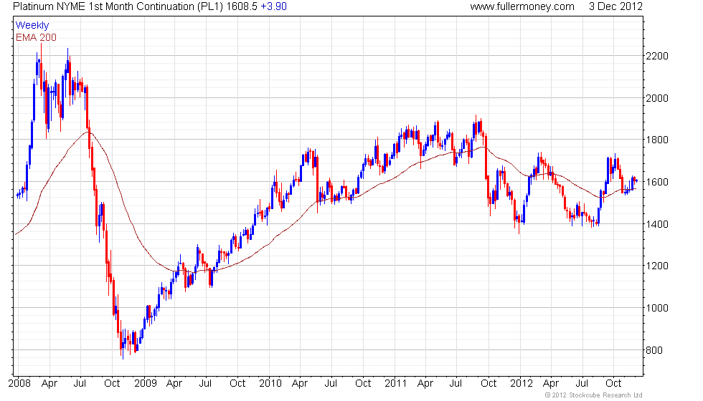Click the 1600 price axis label
Image resolution: width=703 pixels, height=401 pixels.
coord(657,182)
